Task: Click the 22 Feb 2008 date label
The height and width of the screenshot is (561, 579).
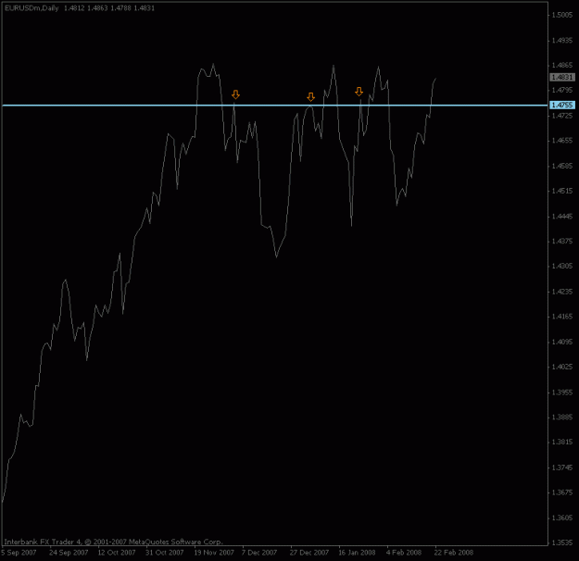Action: [454, 553]
